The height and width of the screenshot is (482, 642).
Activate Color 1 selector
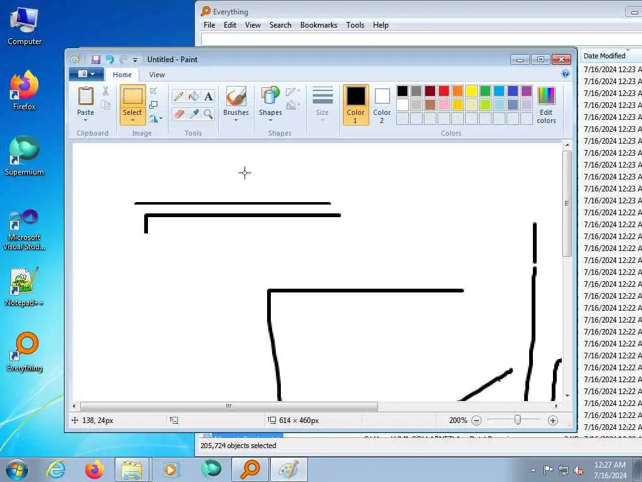click(356, 105)
